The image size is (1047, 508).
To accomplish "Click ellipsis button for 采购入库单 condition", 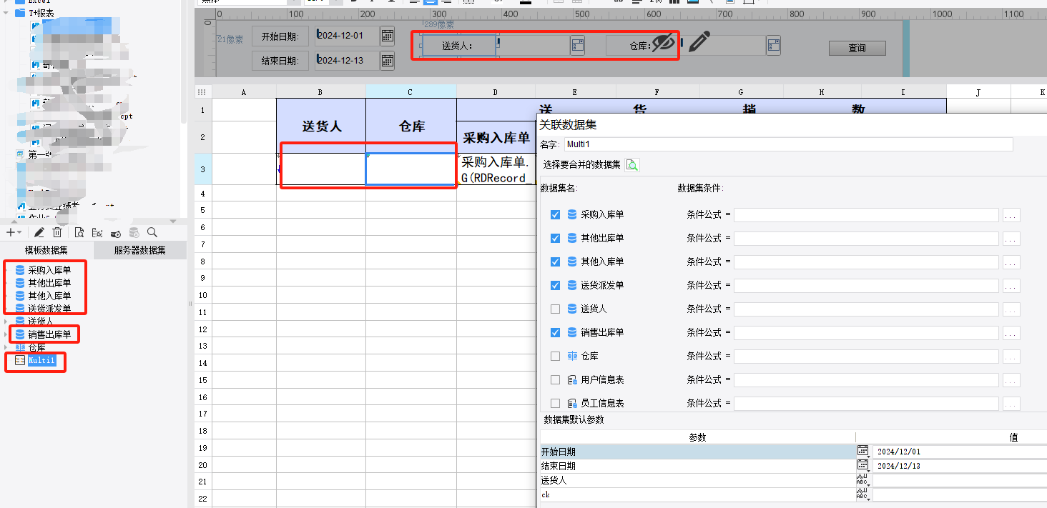I will pos(1011,215).
